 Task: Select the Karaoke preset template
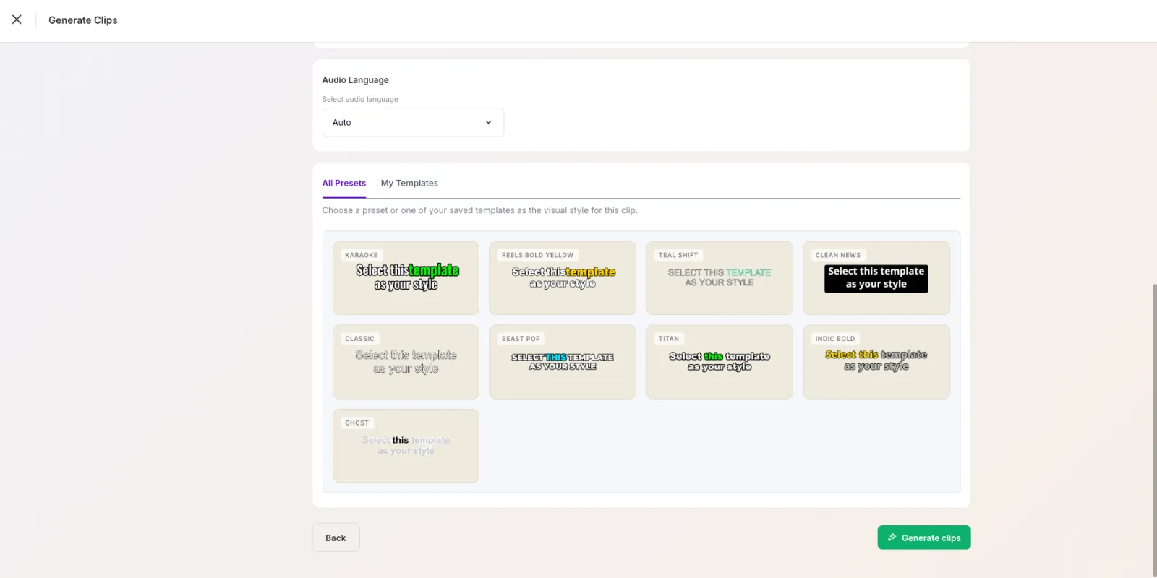coord(406,278)
